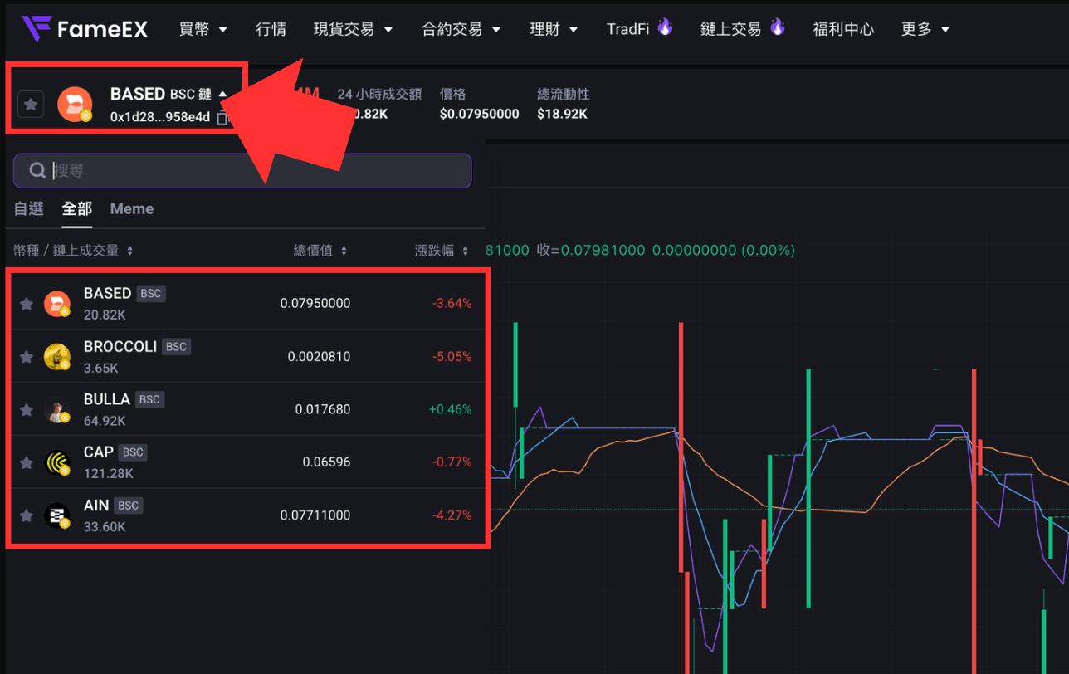Click the 鏈上交易 flame icon
This screenshot has width=1069, height=674.
coord(777,27)
